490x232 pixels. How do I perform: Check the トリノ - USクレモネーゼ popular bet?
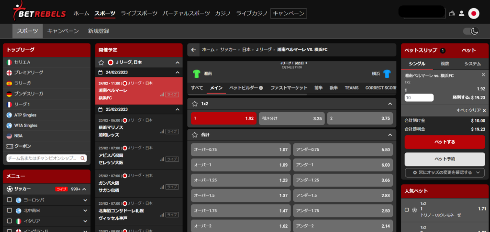[407, 210]
